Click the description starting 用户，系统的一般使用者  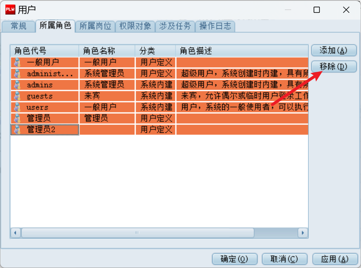242,107
